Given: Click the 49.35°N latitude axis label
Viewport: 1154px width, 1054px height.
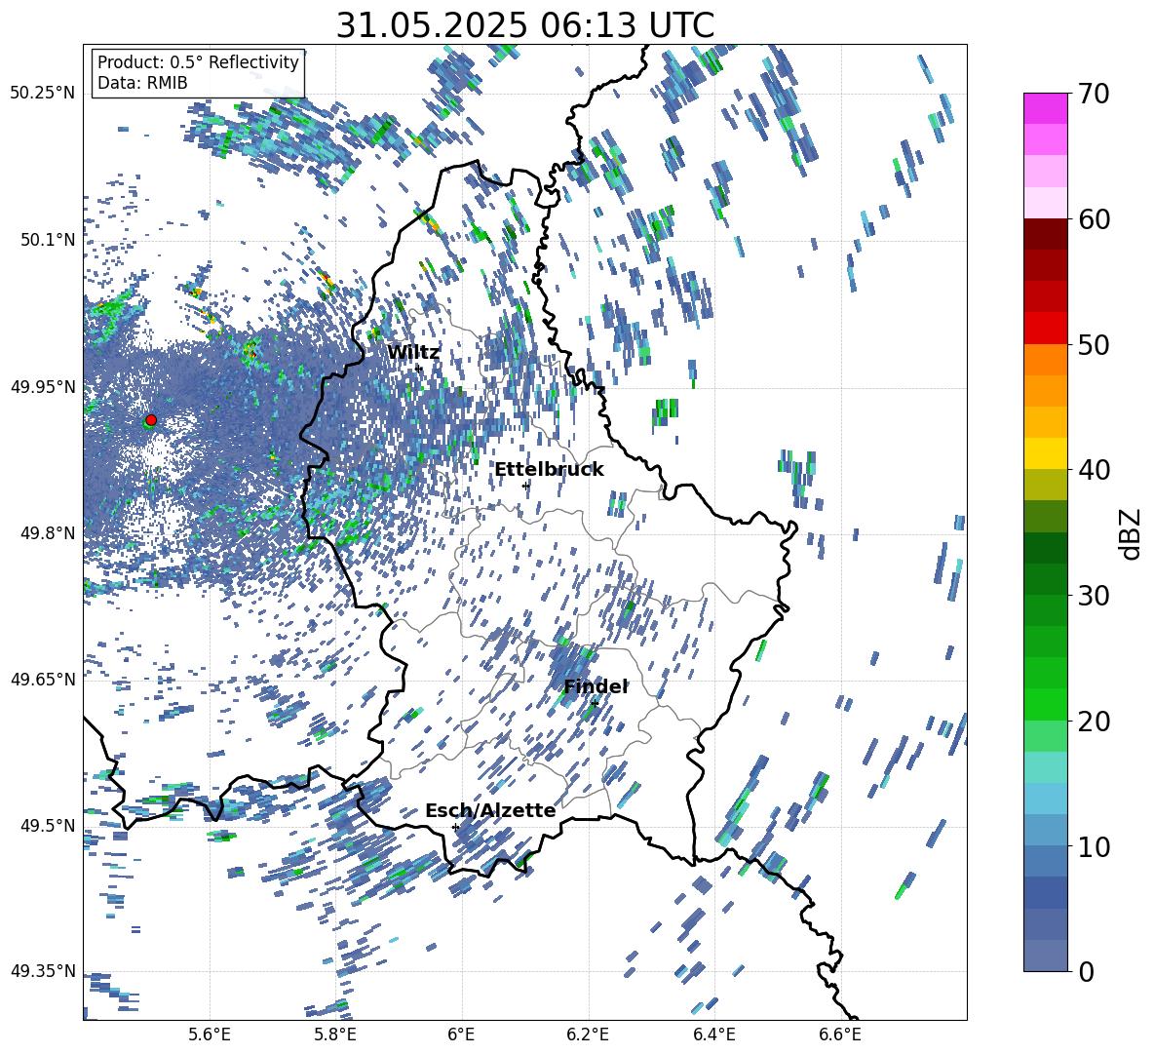Looking at the screenshot, I should 43,971.
